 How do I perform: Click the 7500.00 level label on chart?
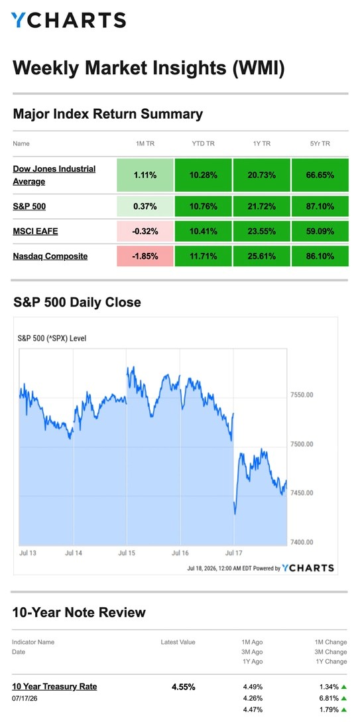tap(302, 444)
